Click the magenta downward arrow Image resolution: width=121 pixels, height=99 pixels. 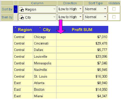pyautogui.click(x=61, y=27)
